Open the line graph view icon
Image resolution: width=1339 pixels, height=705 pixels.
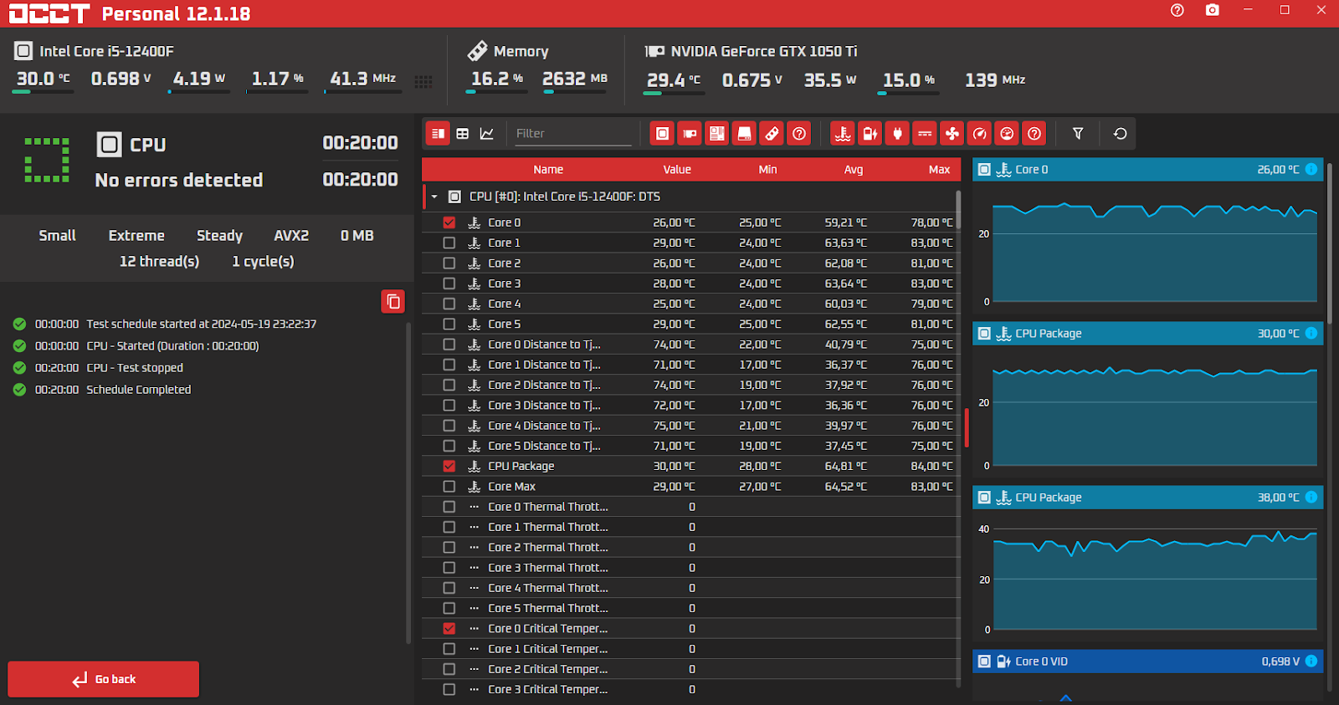(487, 134)
